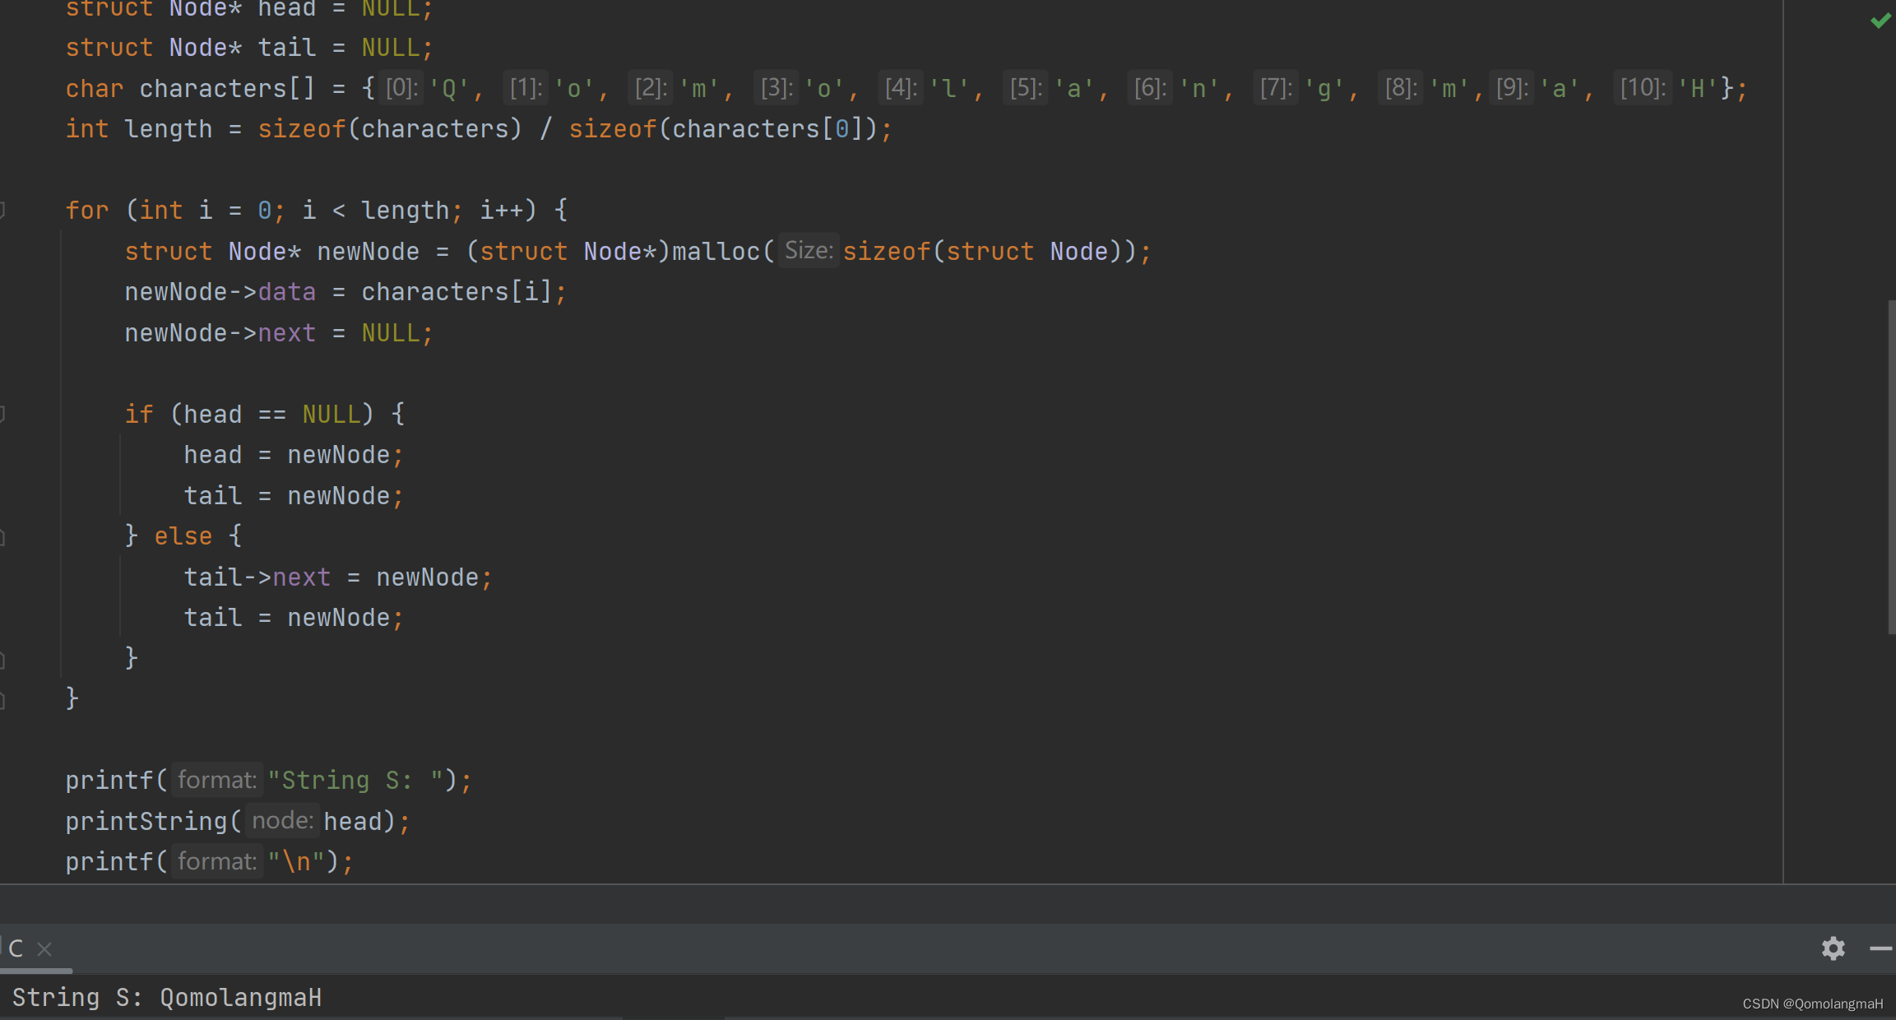The height and width of the screenshot is (1020, 1896).
Task: Select the C run tab
Action: coord(16,948)
